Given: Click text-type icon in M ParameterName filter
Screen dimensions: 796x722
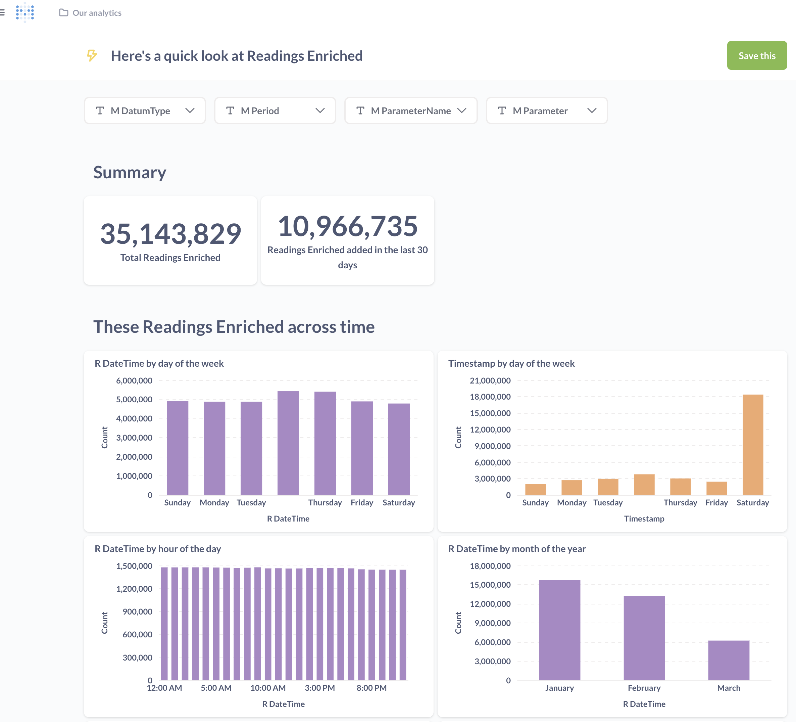Looking at the screenshot, I should 360,111.
